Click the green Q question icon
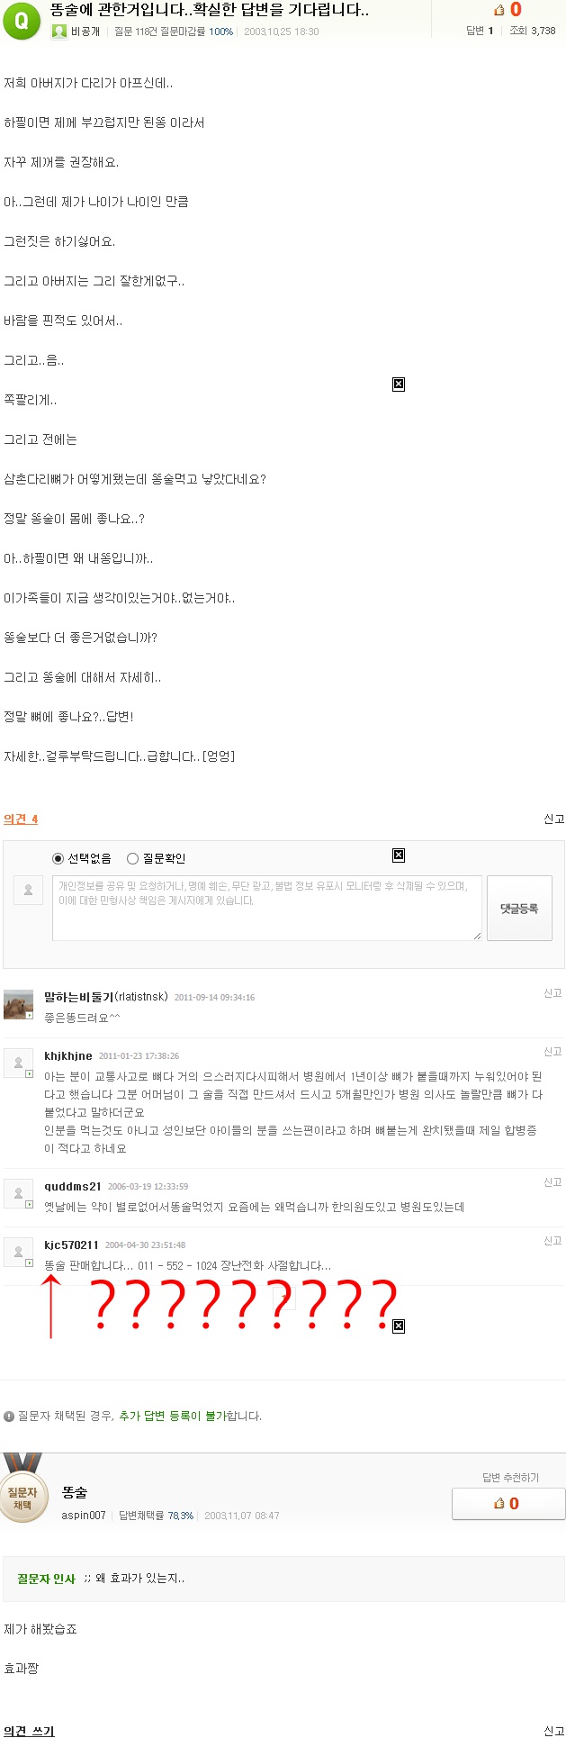566x1747 pixels. pos(22,20)
